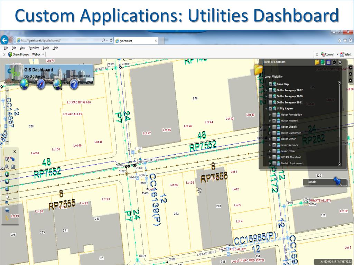Click the up arrow button on right edge strip
The height and width of the screenshot is (265, 354).
(351, 74)
